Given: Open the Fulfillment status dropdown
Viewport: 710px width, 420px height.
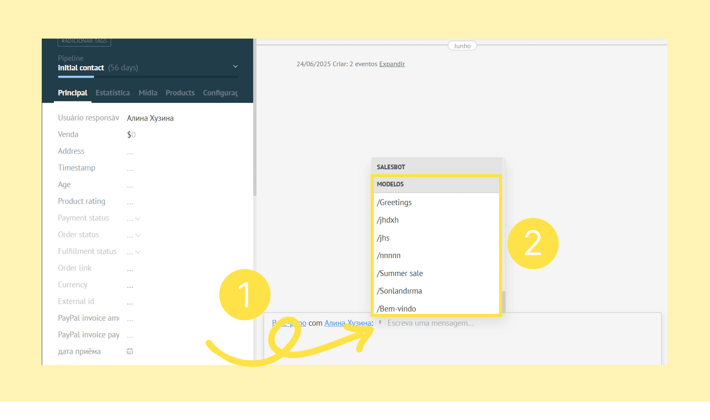Looking at the screenshot, I should click(x=138, y=252).
